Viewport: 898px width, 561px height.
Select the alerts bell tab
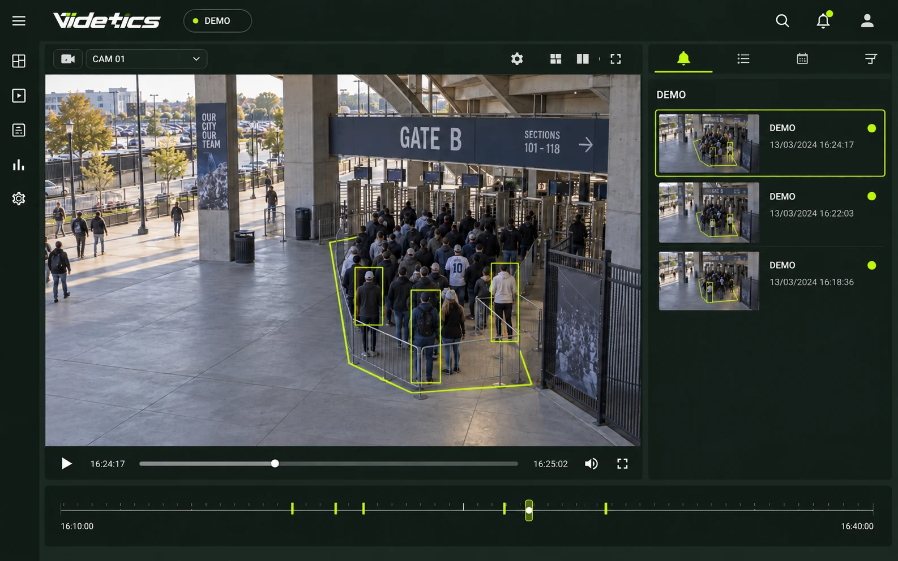point(683,59)
